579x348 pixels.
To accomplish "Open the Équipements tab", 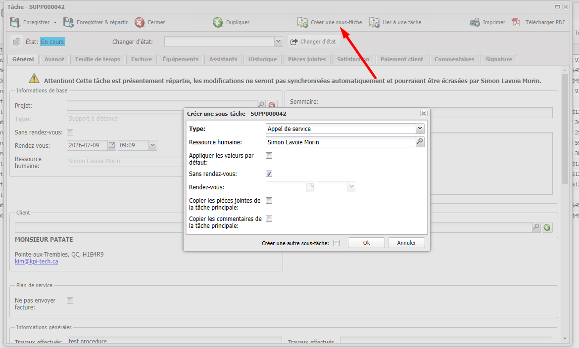I will tap(181, 59).
